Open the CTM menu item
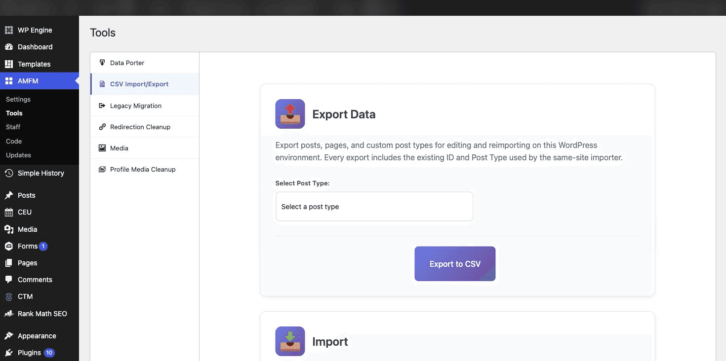The image size is (726, 361). click(x=40, y=297)
